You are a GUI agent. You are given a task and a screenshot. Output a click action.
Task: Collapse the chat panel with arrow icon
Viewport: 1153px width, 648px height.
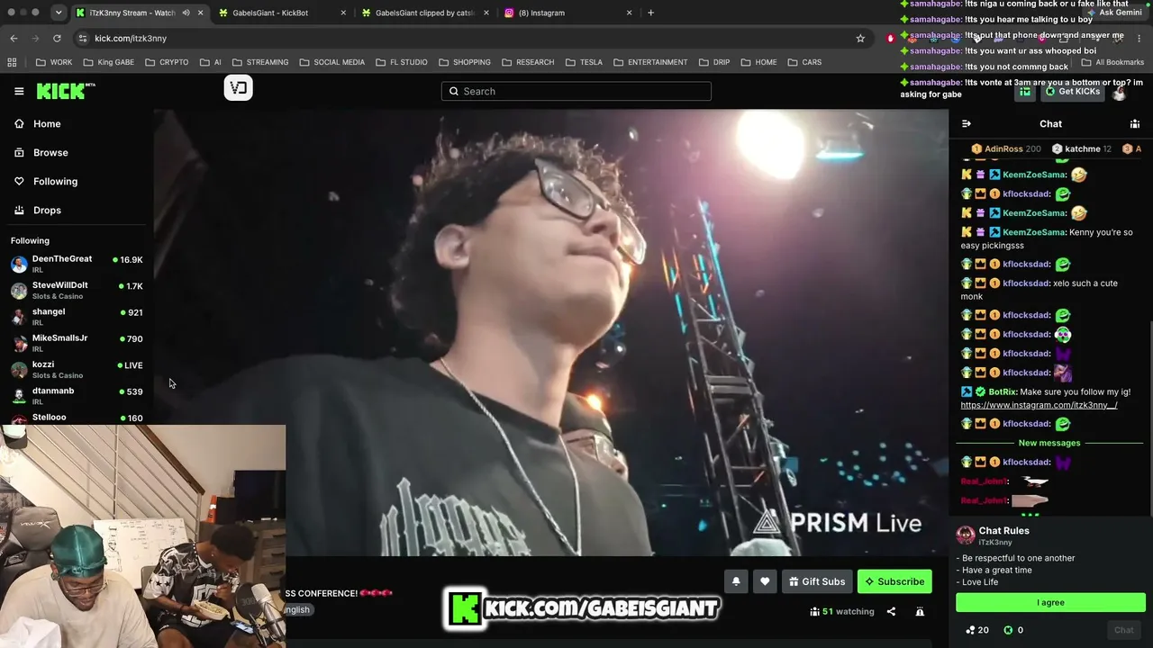click(967, 124)
